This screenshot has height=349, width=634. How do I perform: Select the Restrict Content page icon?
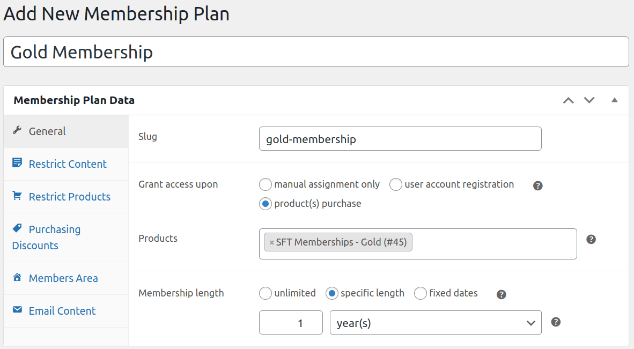pos(17,164)
